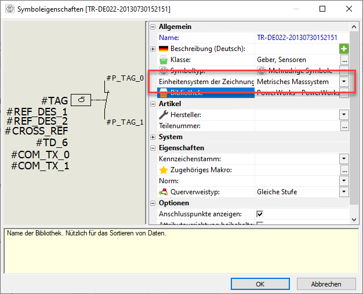Click the Abbrechen button
Screen dimensions: 363x294
326,284
